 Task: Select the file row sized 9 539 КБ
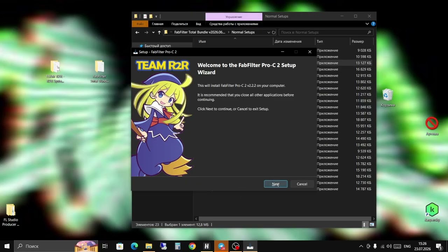pyautogui.click(x=345, y=151)
